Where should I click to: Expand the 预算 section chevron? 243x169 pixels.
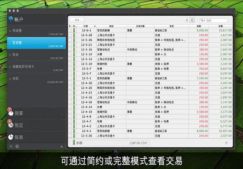pos(62,113)
